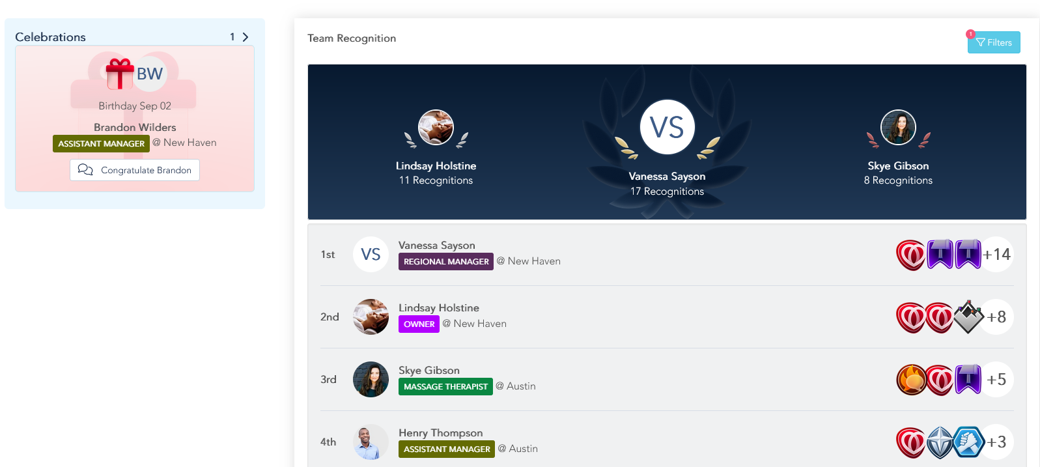
Task: Go to next celebration with chevron arrow
Action: [246, 37]
